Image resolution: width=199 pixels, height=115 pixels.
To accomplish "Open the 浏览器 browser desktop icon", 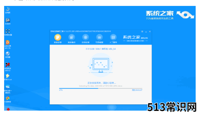I will [8, 55].
